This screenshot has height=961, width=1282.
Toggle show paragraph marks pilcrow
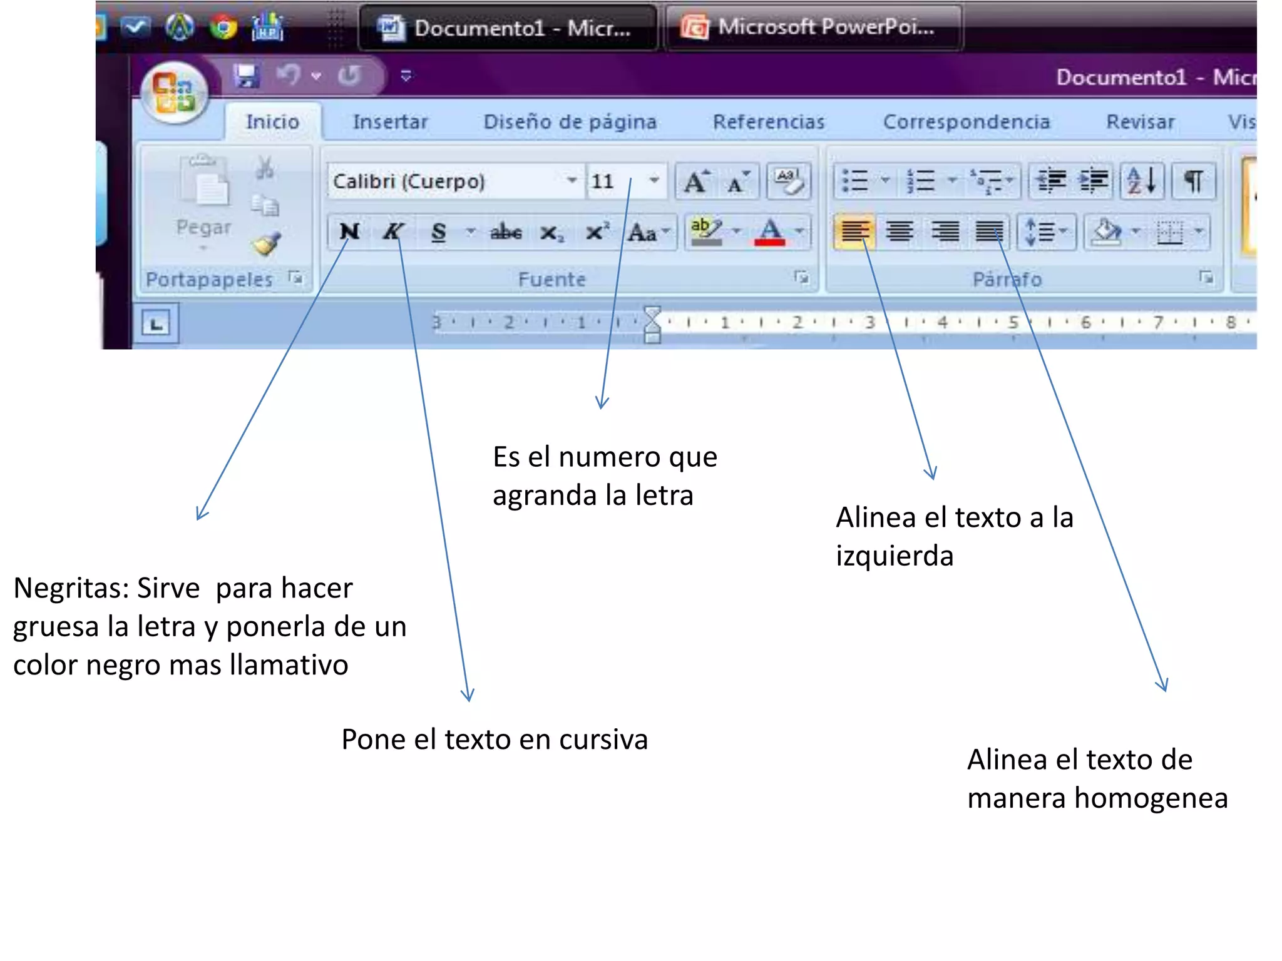[1193, 181]
